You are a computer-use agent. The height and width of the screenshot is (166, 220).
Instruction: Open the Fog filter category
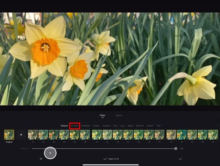click(x=115, y=126)
